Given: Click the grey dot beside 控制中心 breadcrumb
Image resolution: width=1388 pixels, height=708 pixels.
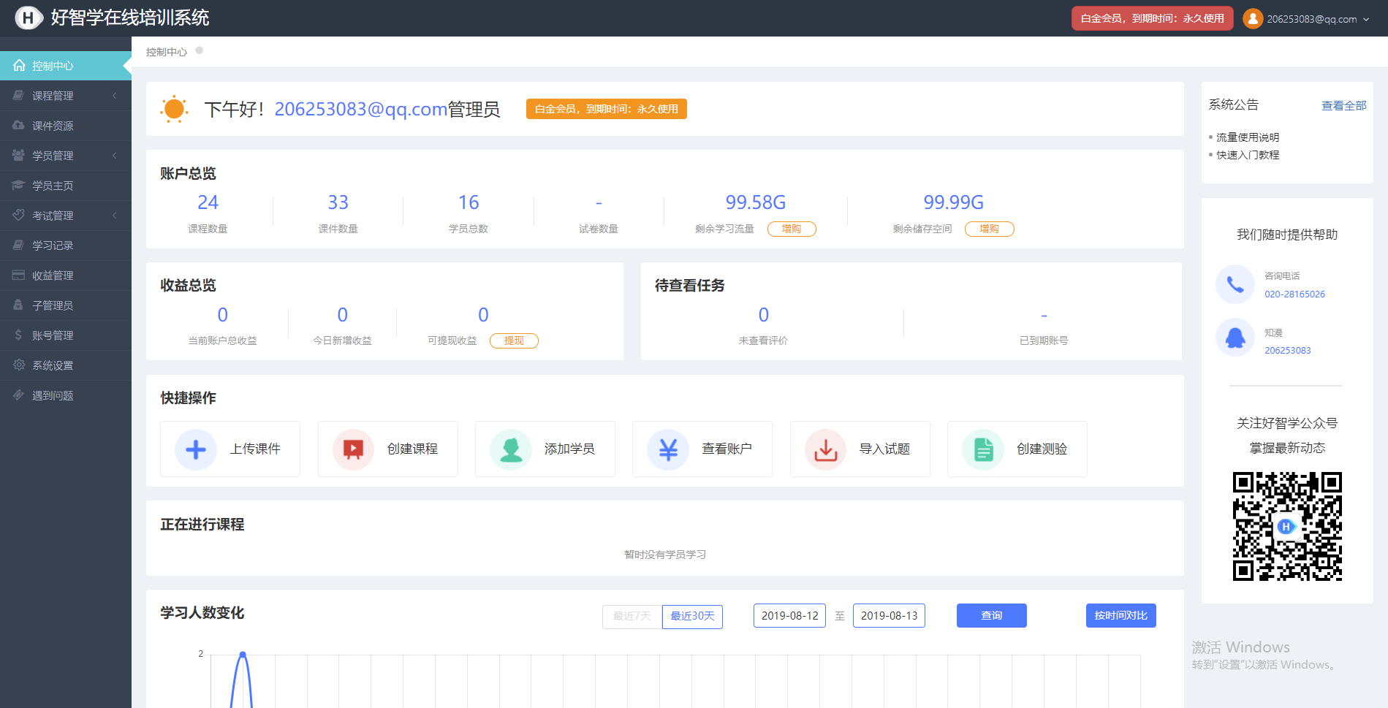Looking at the screenshot, I should coord(200,50).
